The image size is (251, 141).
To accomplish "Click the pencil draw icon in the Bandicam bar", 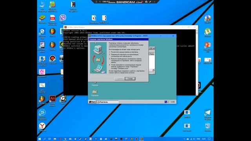I will click(150, 2).
